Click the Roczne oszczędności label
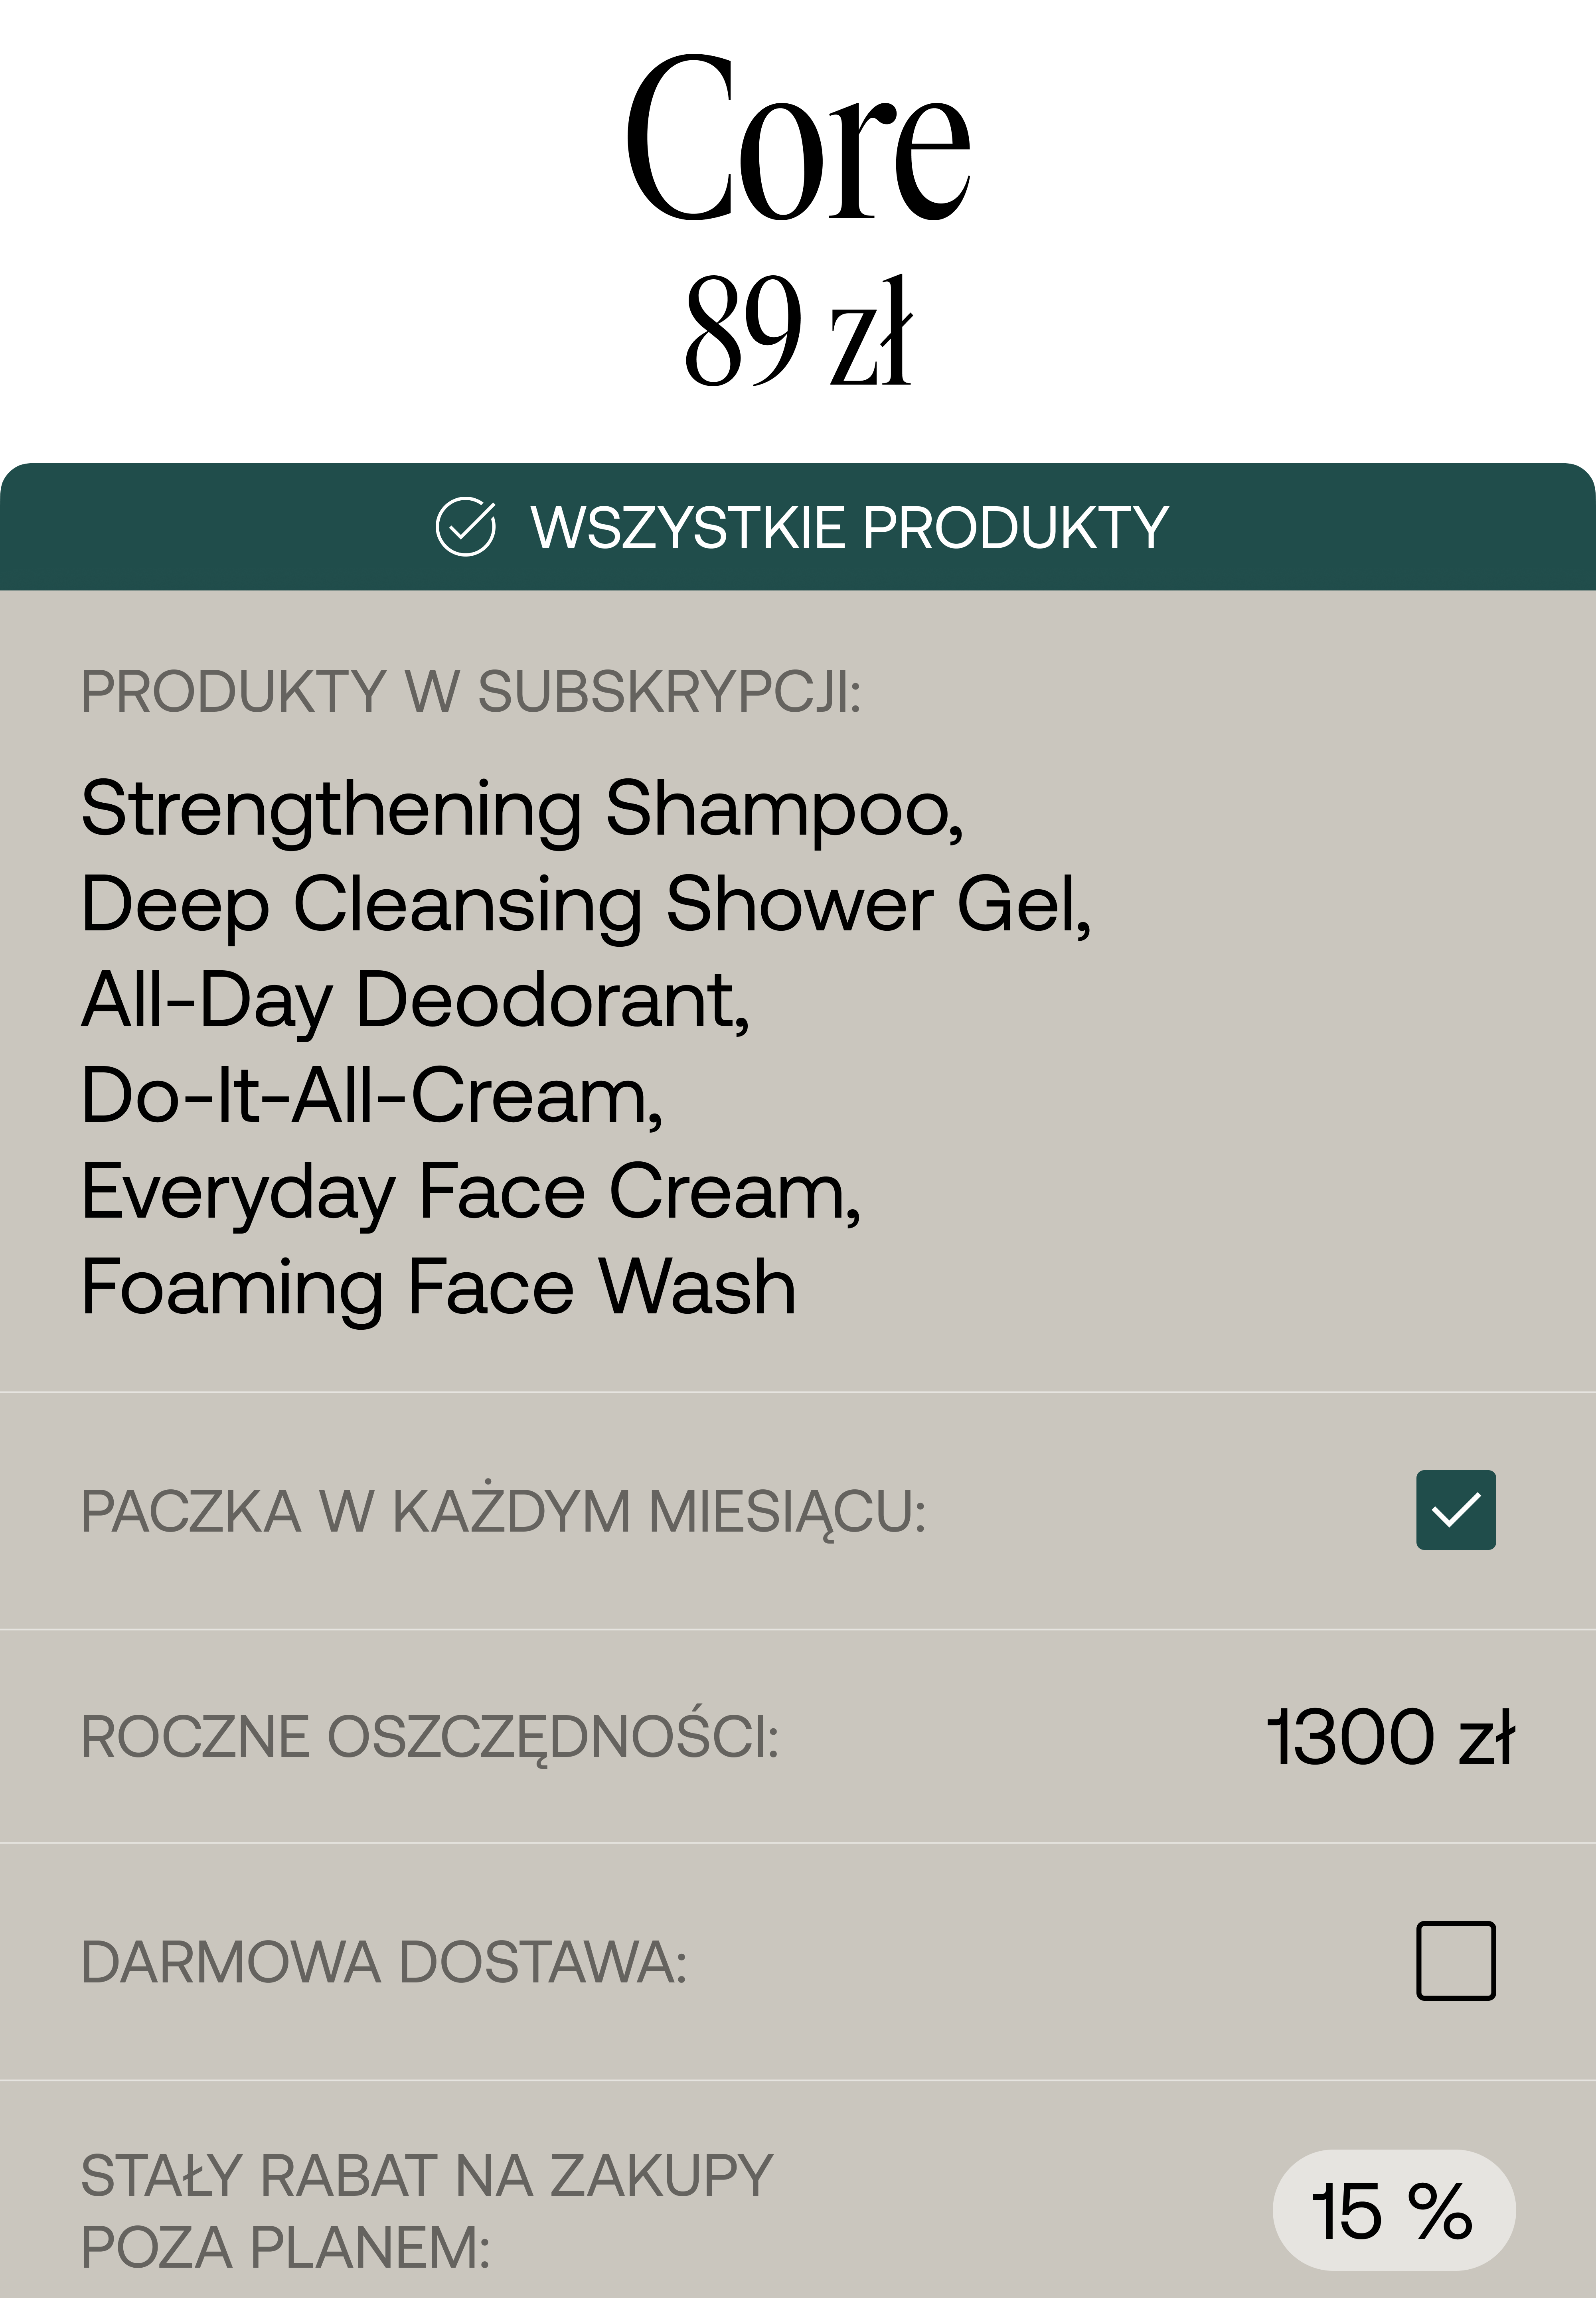Viewport: 1596px width, 2298px height. point(430,1737)
